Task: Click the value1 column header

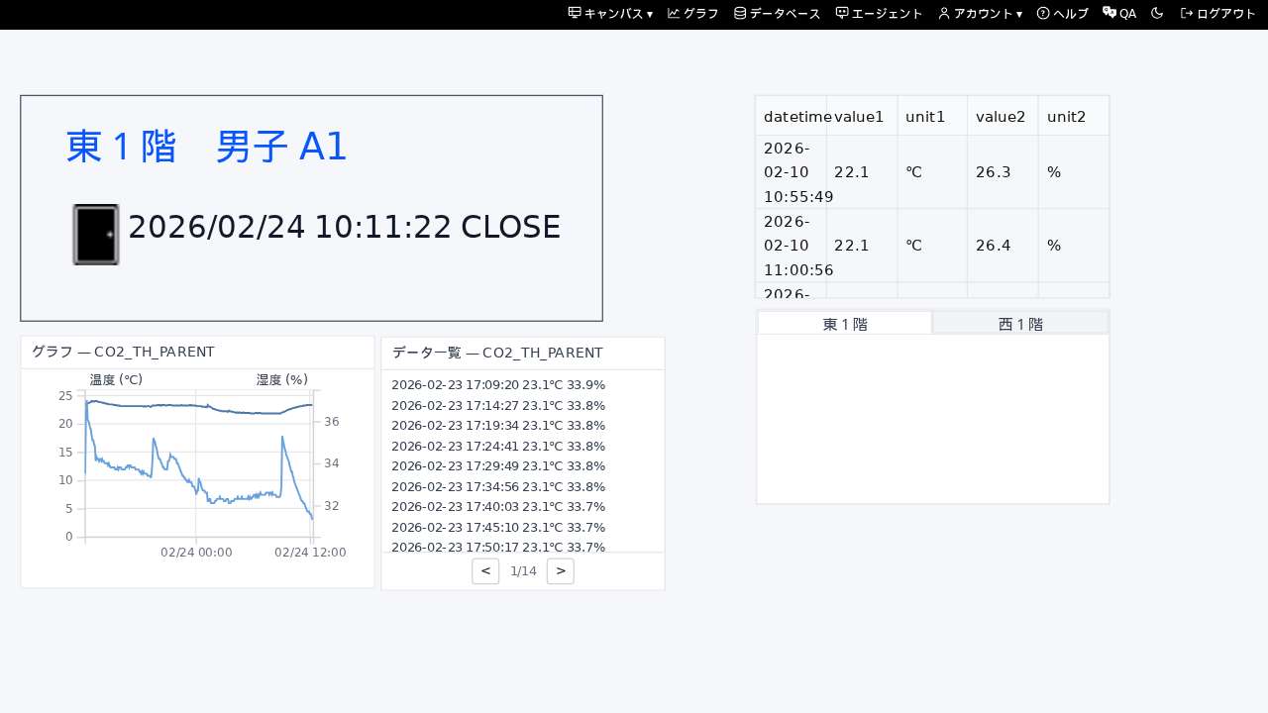Action: click(x=859, y=117)
